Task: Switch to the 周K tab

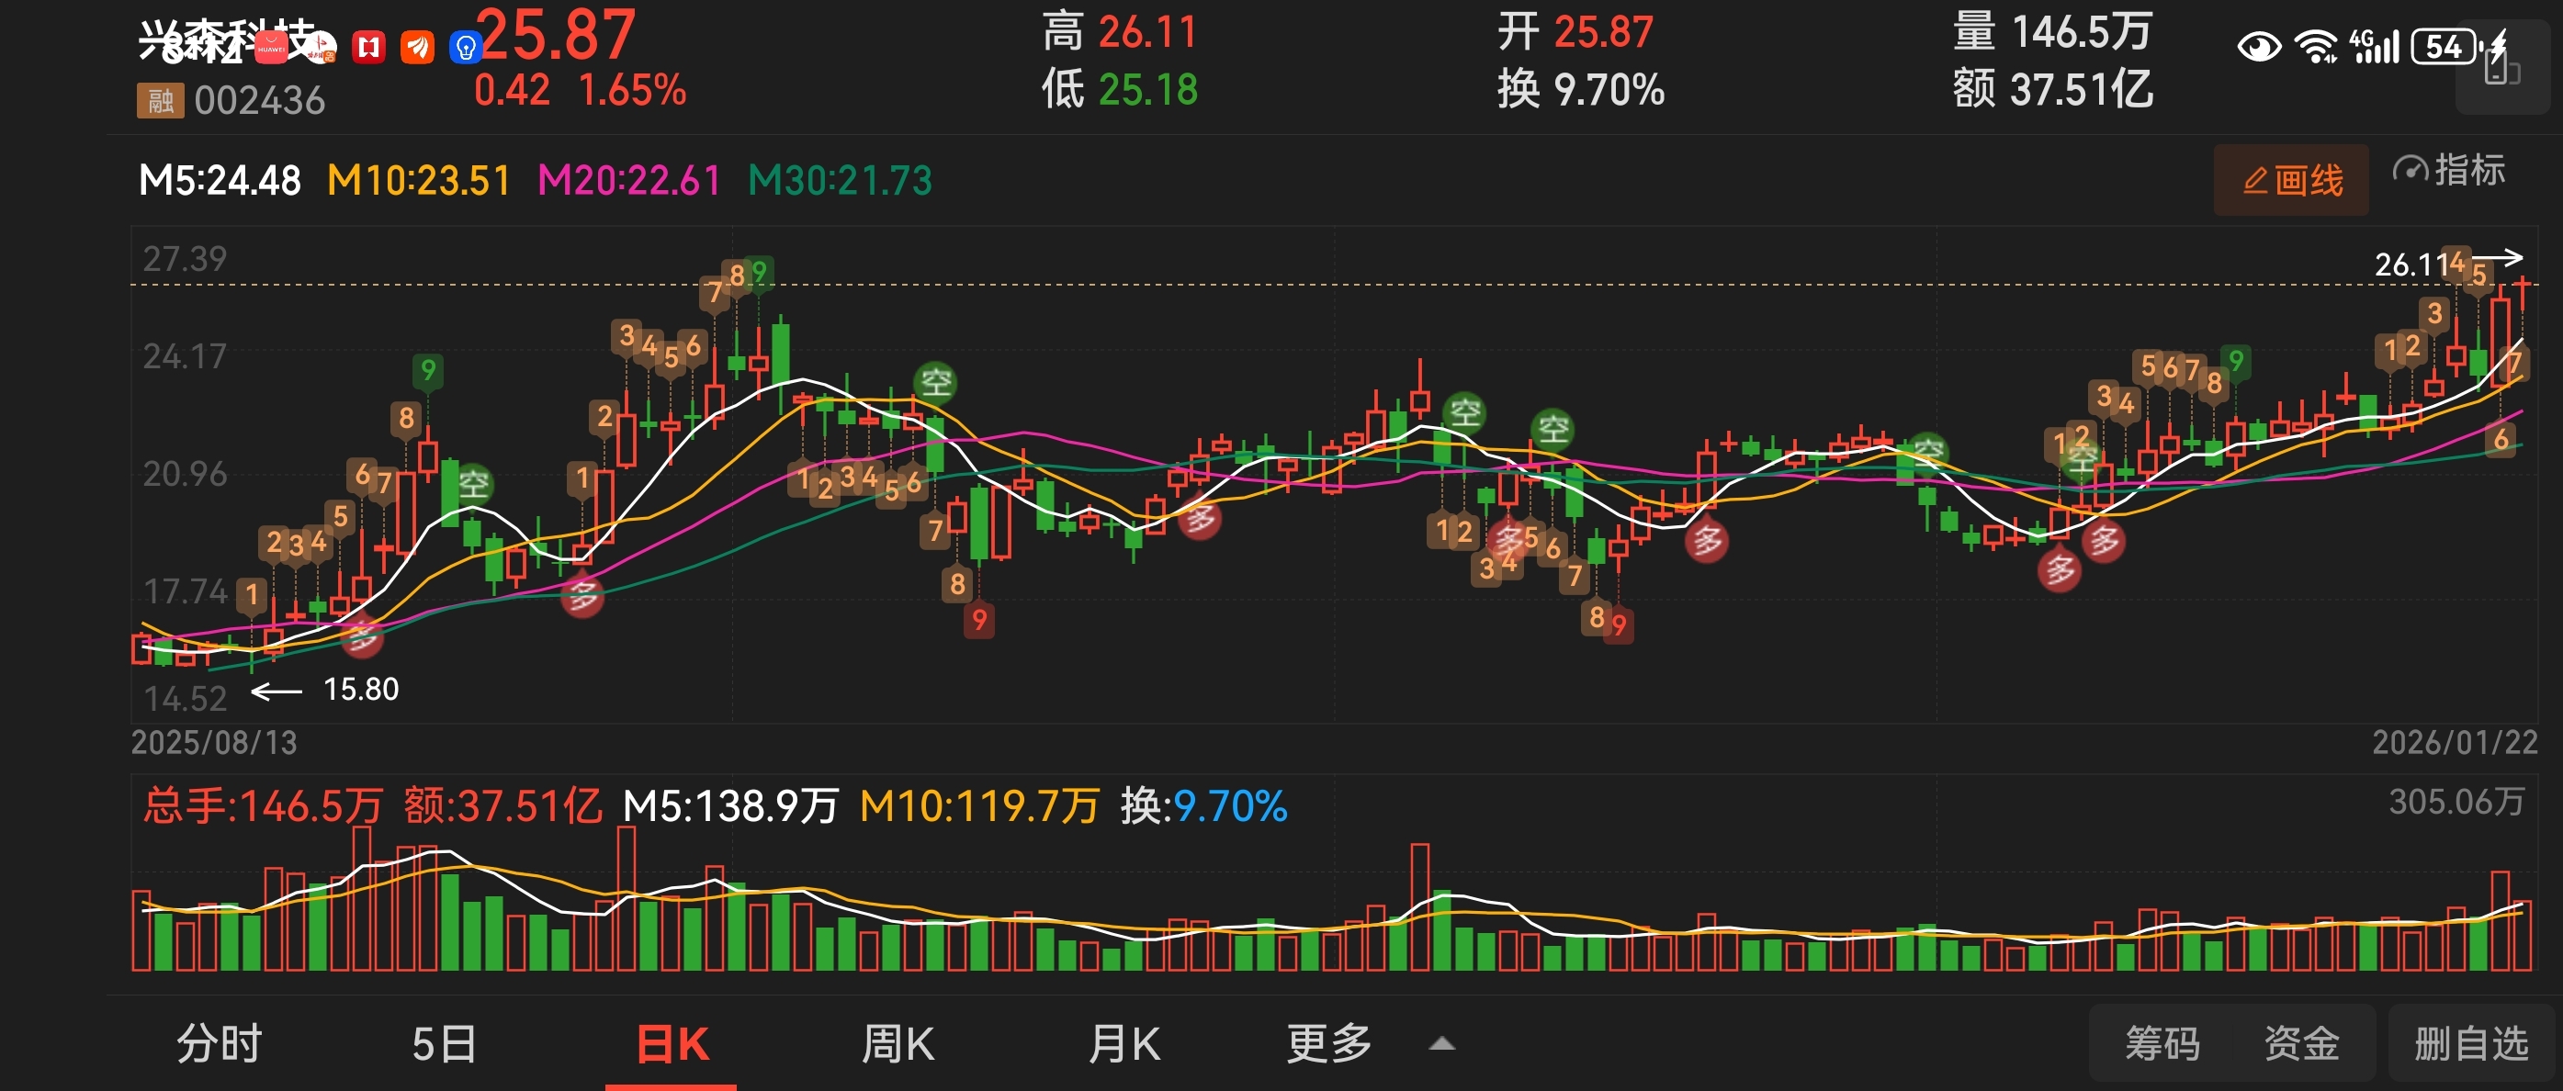Action: click(898, 1044)
